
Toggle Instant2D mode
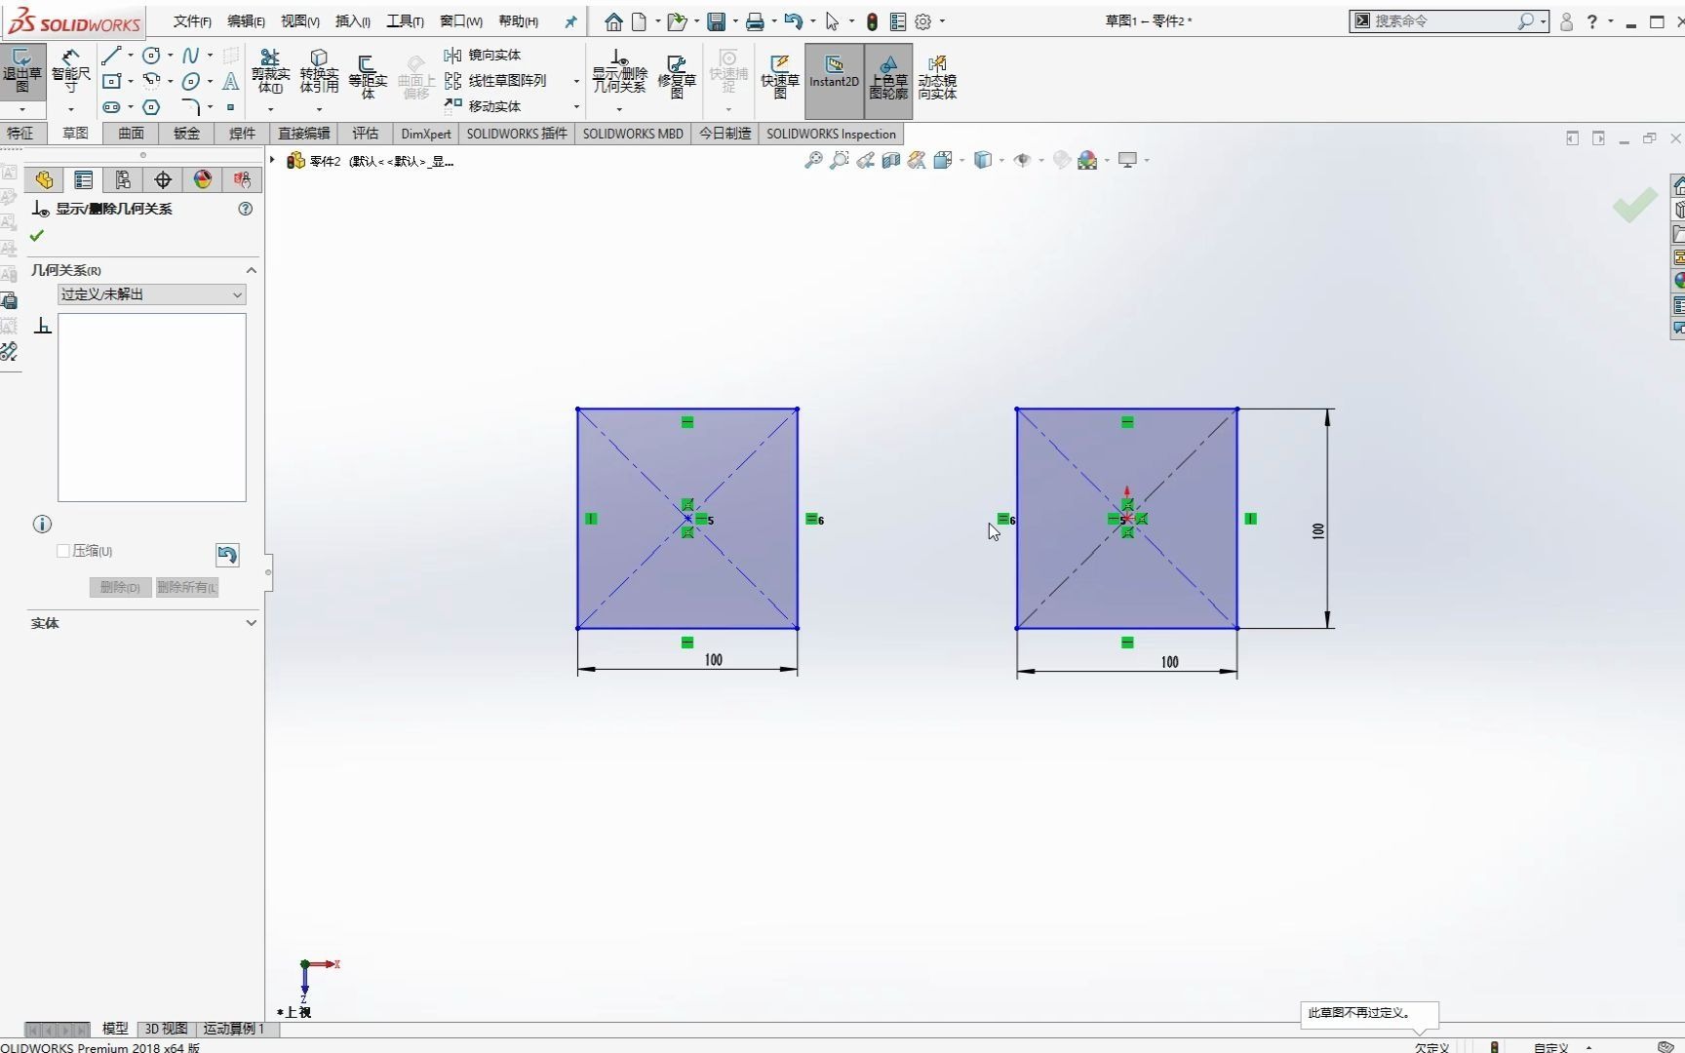833,78
